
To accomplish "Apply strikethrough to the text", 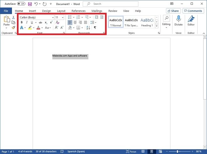I will [40, 23].
